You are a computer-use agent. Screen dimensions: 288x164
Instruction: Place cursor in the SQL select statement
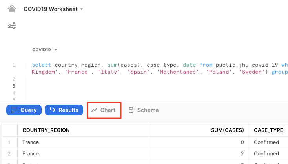[x=118, y=65]
